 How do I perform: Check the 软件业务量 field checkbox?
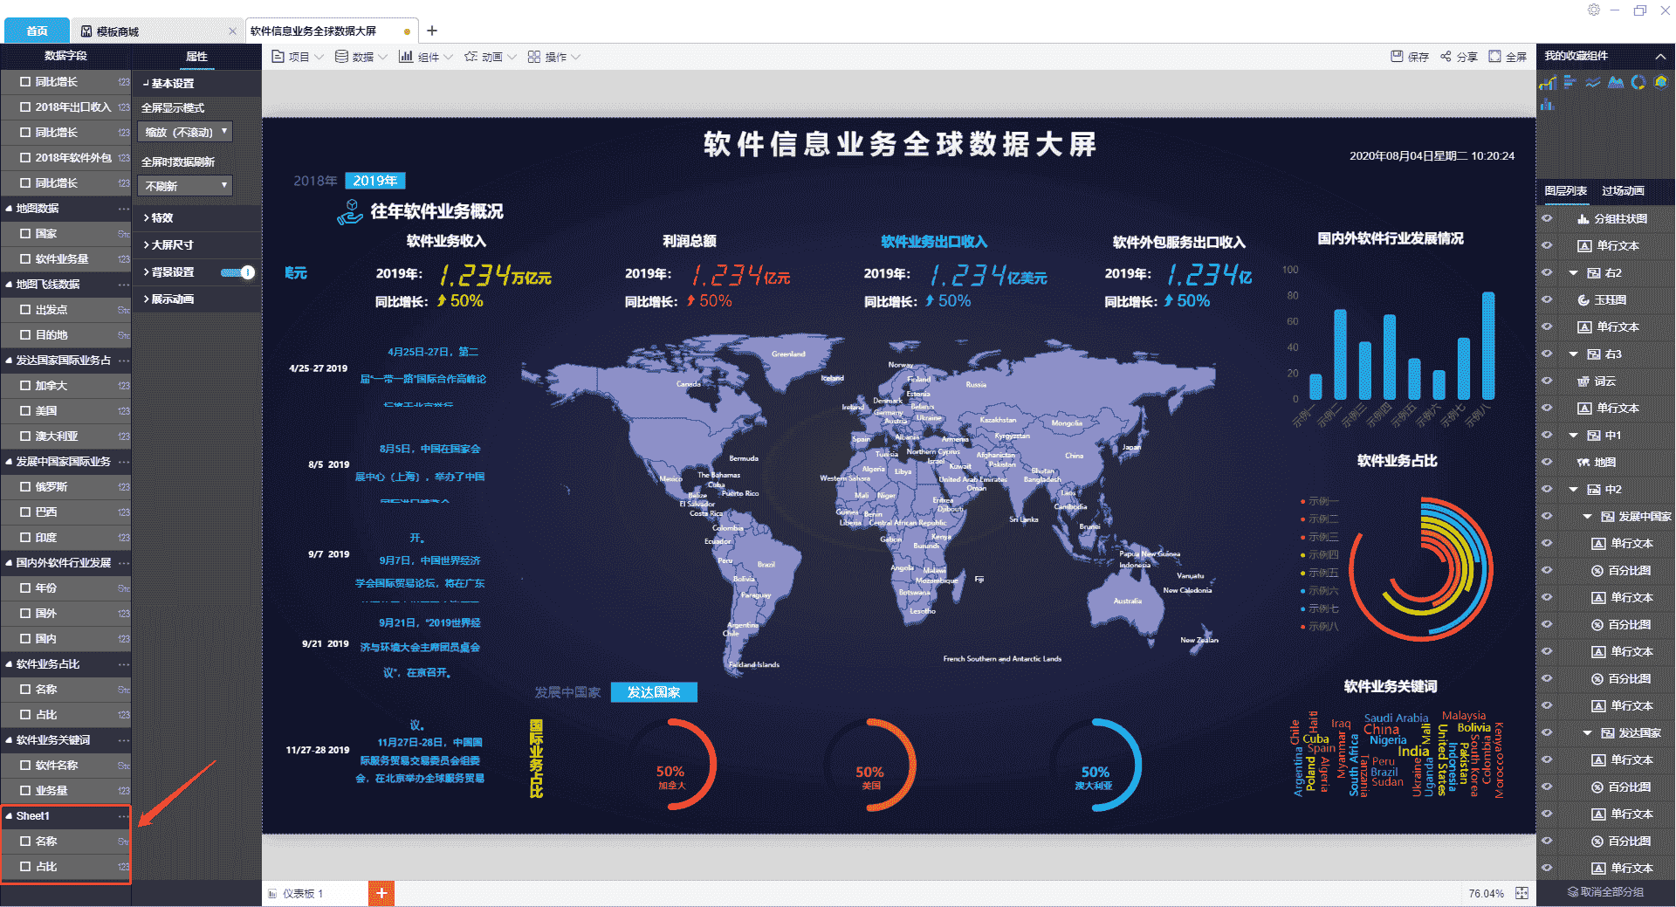[25, 259]
